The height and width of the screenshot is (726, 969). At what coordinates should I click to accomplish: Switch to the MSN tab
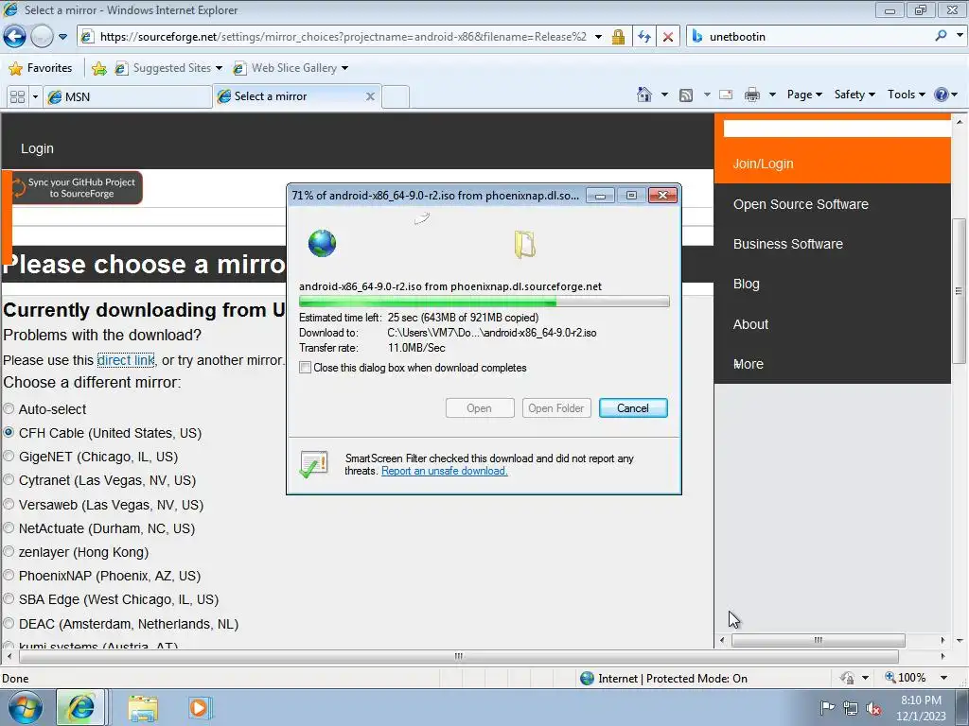tap(128, 97)
